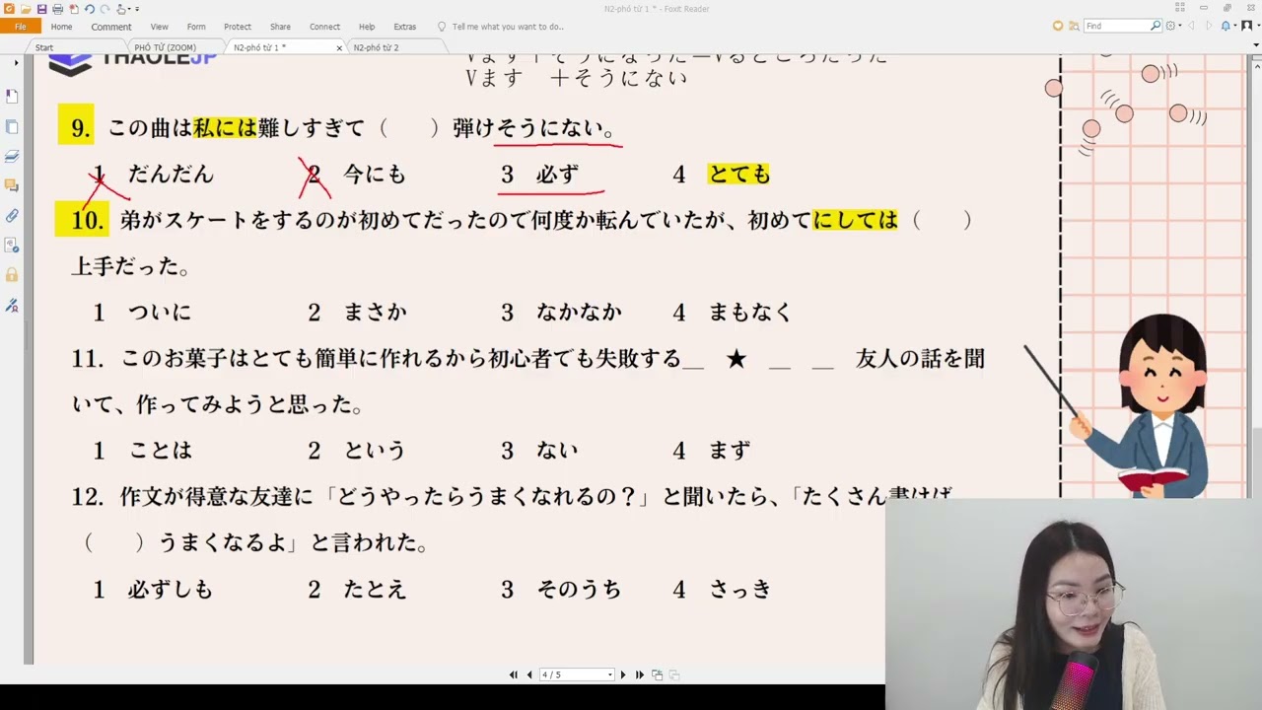Go to previous search result arrow
Viewport: 1262px width, 710px height.
pyautogui.click(x=1191, y=26)
